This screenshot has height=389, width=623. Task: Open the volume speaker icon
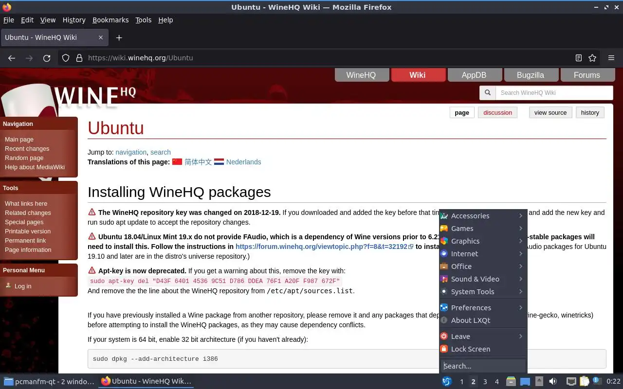(x=553, y=382)
